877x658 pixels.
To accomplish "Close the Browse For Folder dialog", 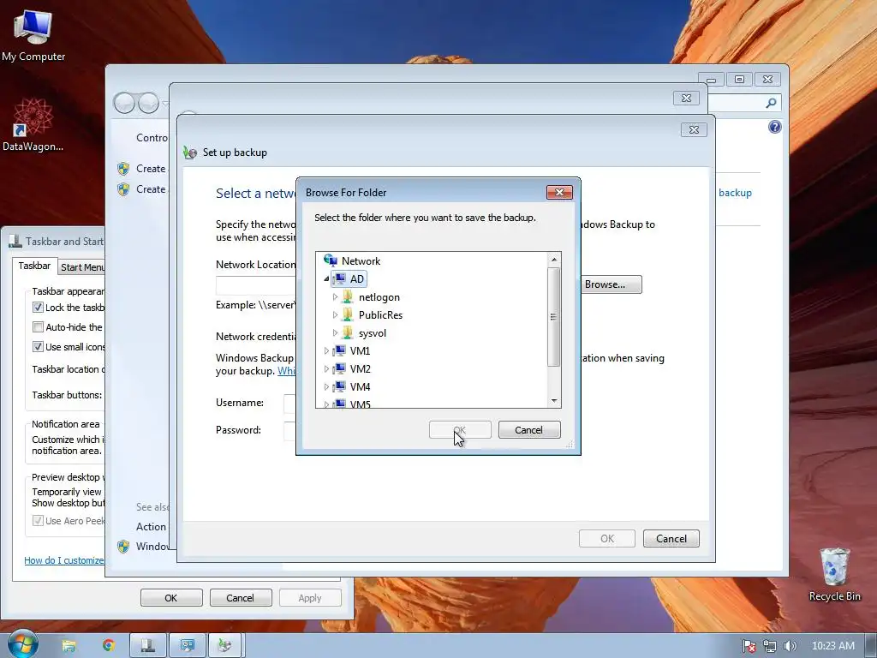I will (559, 193).
